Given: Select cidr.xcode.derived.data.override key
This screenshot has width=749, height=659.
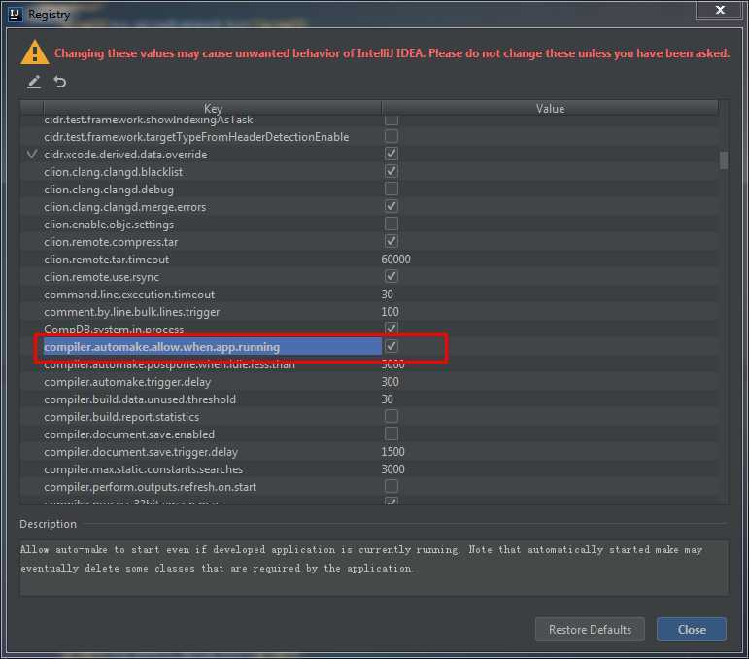Looking at the screenshot, I should [125, 155].
